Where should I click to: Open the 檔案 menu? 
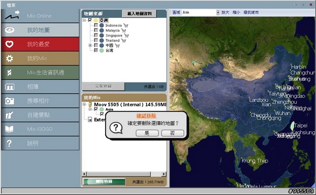point(11,5)
